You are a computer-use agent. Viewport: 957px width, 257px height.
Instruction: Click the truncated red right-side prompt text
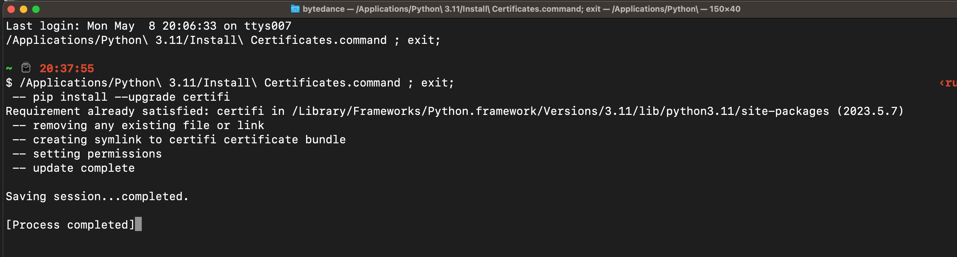click(948, 83)
